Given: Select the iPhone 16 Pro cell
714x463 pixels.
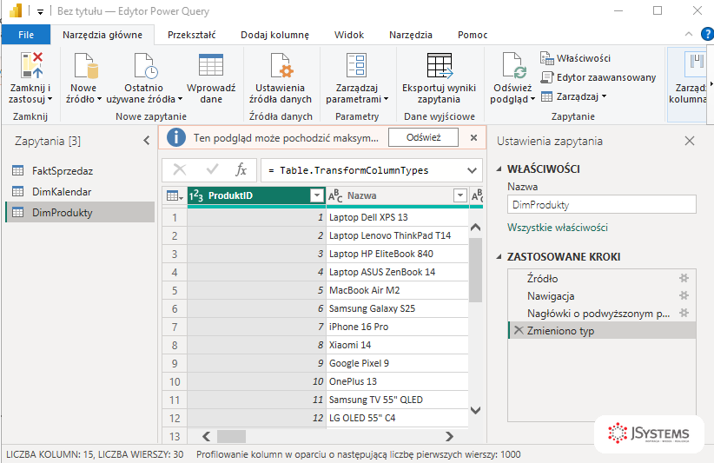Looking at the screenshot, I should coord(397,327).
